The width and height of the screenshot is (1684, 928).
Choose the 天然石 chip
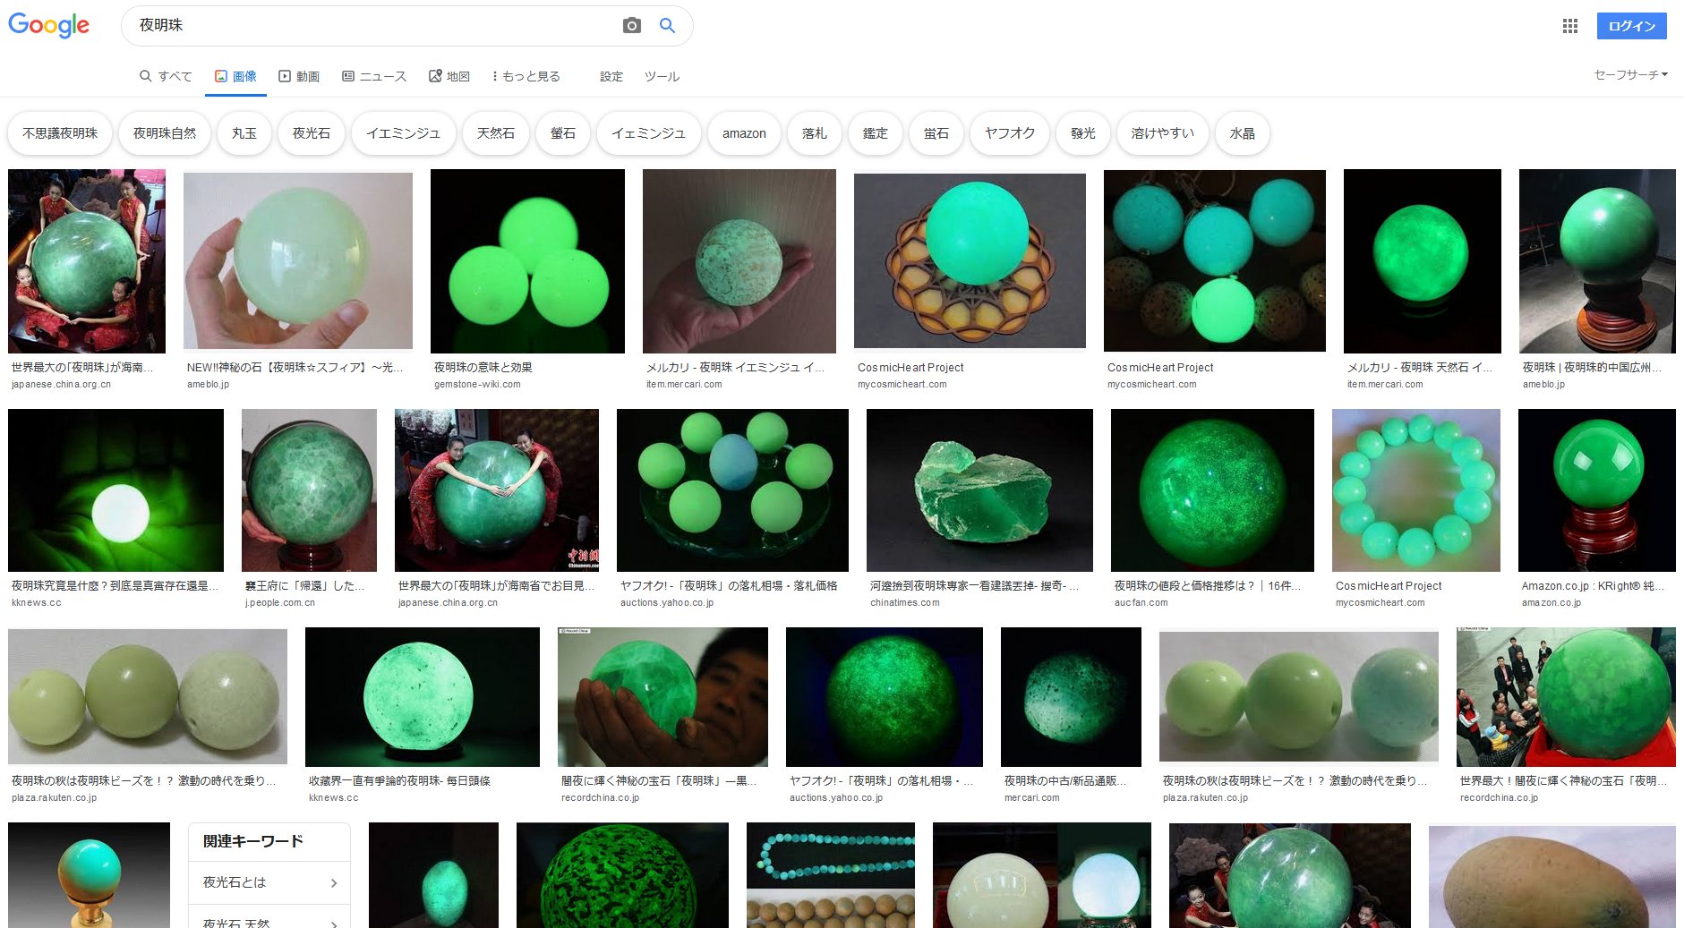(496, 133)
